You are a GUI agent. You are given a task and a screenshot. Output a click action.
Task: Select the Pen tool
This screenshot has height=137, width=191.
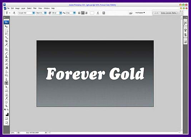click(x=6, y=80)
